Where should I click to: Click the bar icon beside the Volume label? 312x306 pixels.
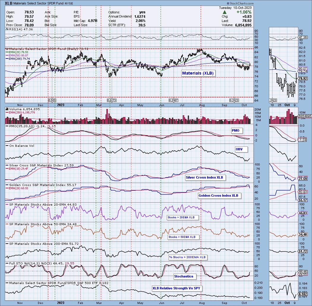click(x=7, y=109)
